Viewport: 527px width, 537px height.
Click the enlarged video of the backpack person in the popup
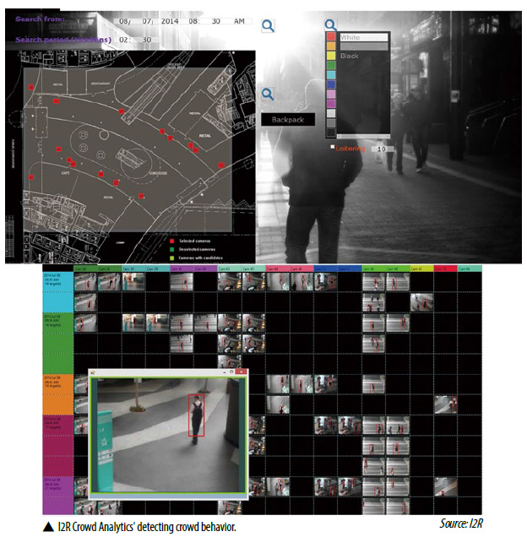168,436
